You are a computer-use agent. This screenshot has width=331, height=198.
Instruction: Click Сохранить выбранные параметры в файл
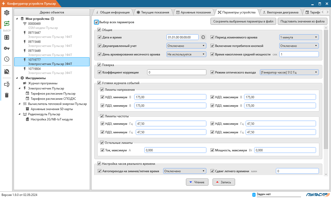[x=243, y=21]
